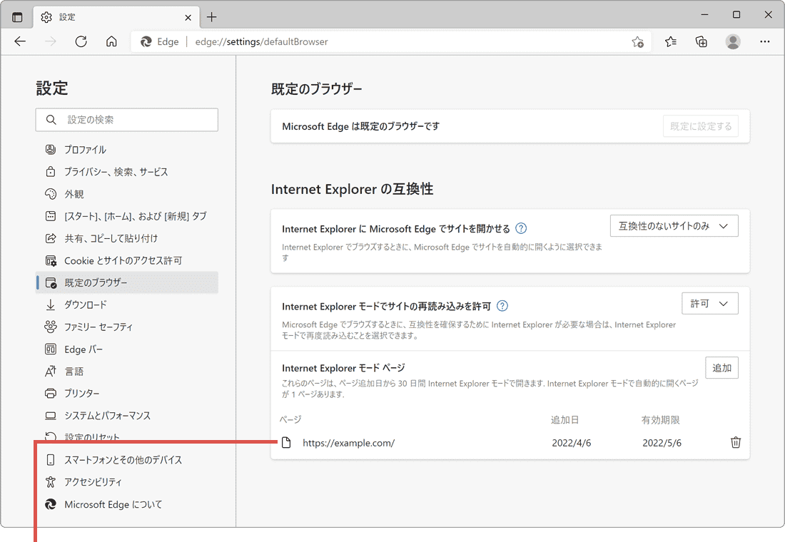The height and width of the screenshot is (542, 785).
Task: Close the 設定 tab
Action: pos(188,18)
